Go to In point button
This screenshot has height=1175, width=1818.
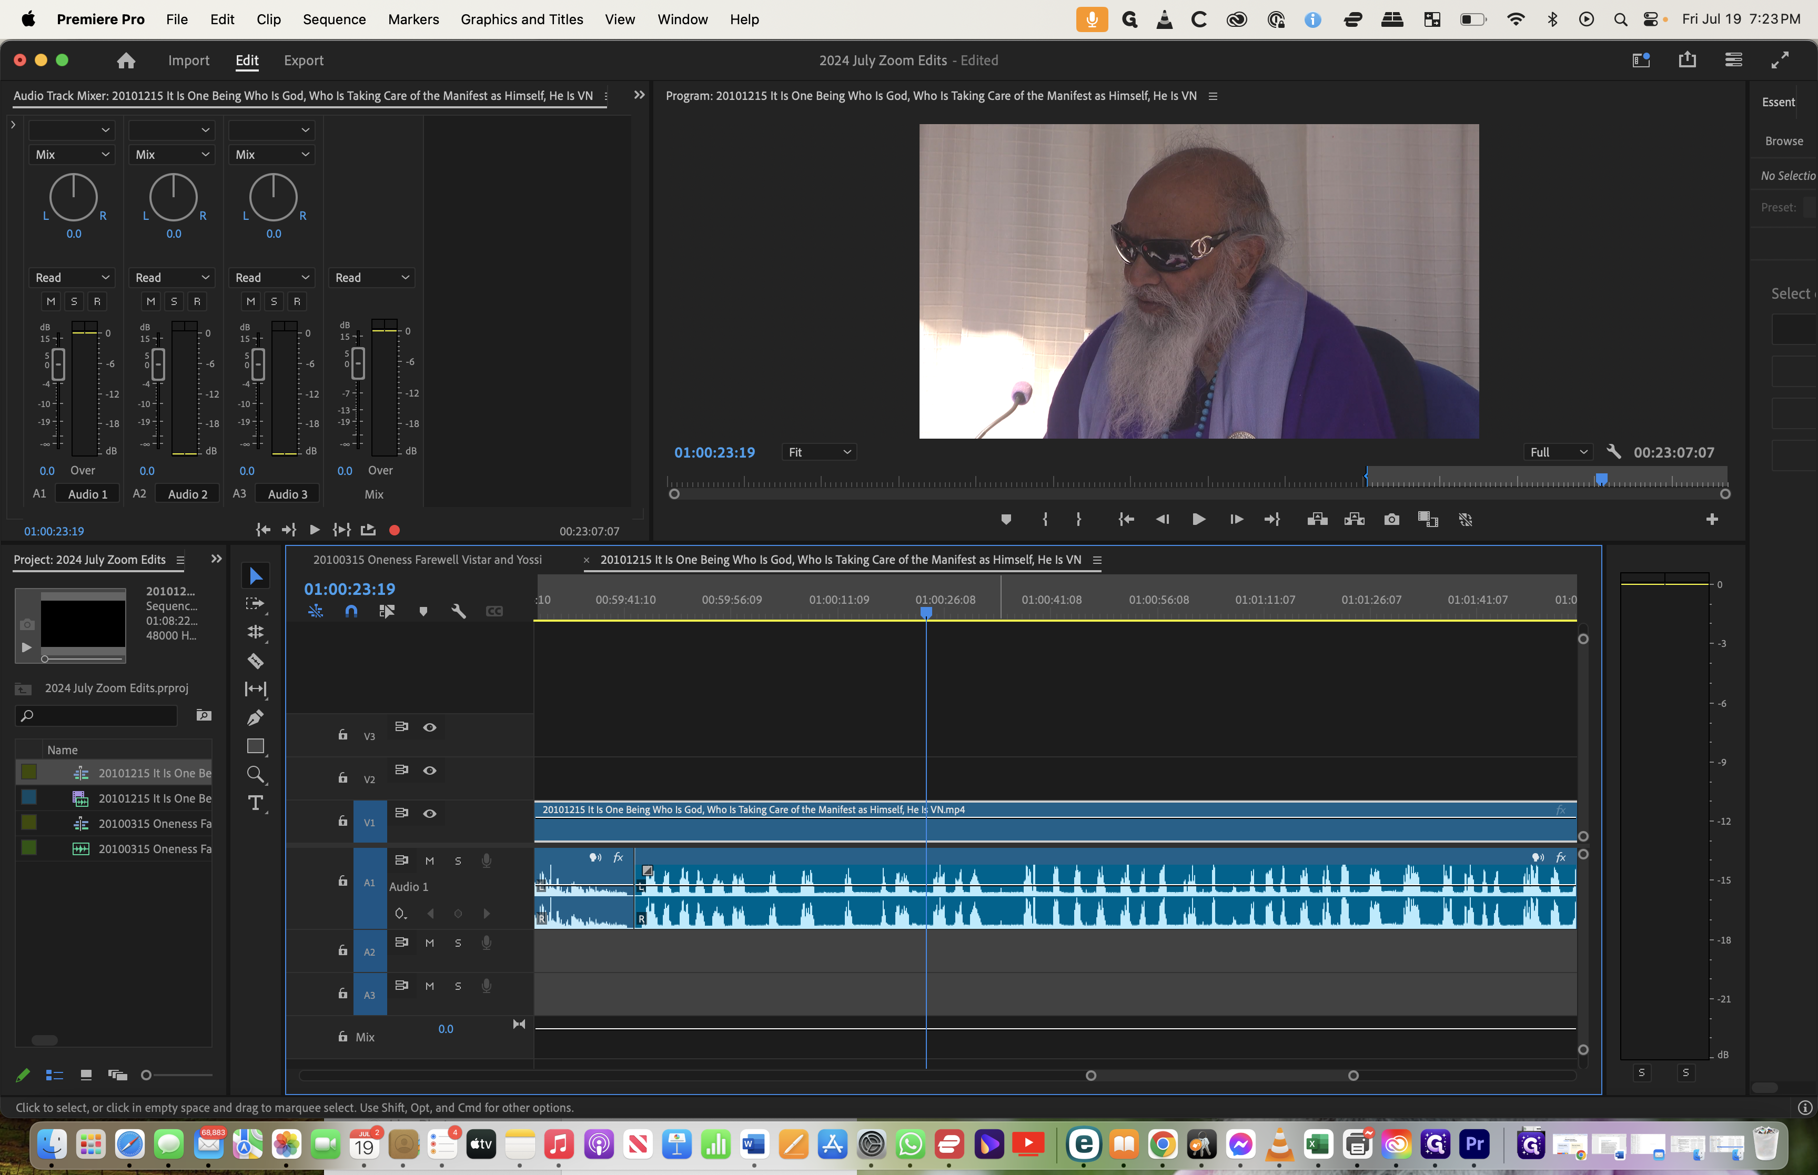[1125, 520]
